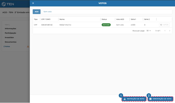Viewport: 175px width, 103px height.
Task: Click the Série 2 column header
Action: (x=147, y=19)
